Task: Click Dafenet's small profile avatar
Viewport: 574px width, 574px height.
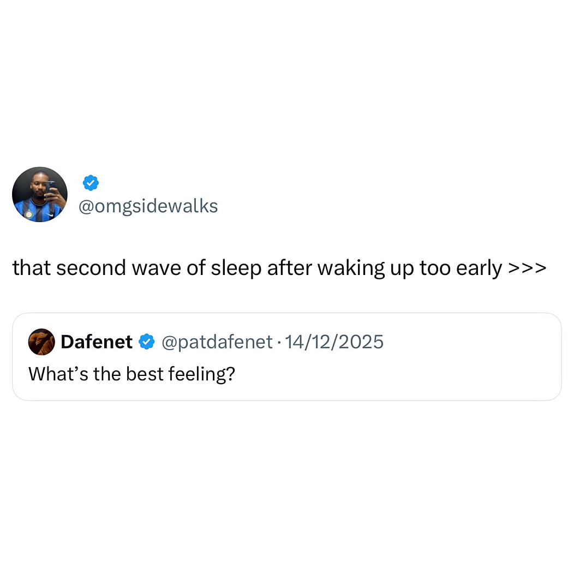Action: pyautogui.click(x=41, y=342)
